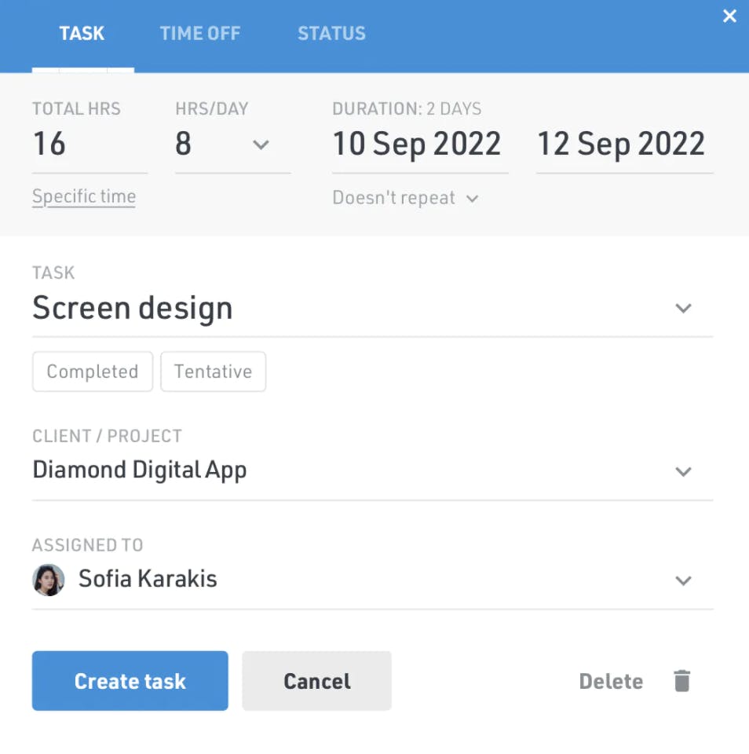Select the TASK tab
Screen dimensions: 749x754
tap(82, 33)
